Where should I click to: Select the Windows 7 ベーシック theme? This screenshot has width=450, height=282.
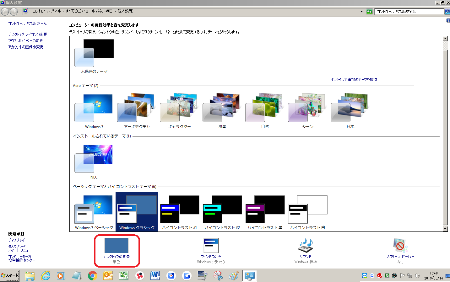(94, 212)
